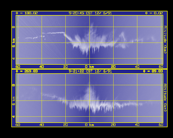Select the right-side 40 range label of the upper panel

click(x=137, y=67)
